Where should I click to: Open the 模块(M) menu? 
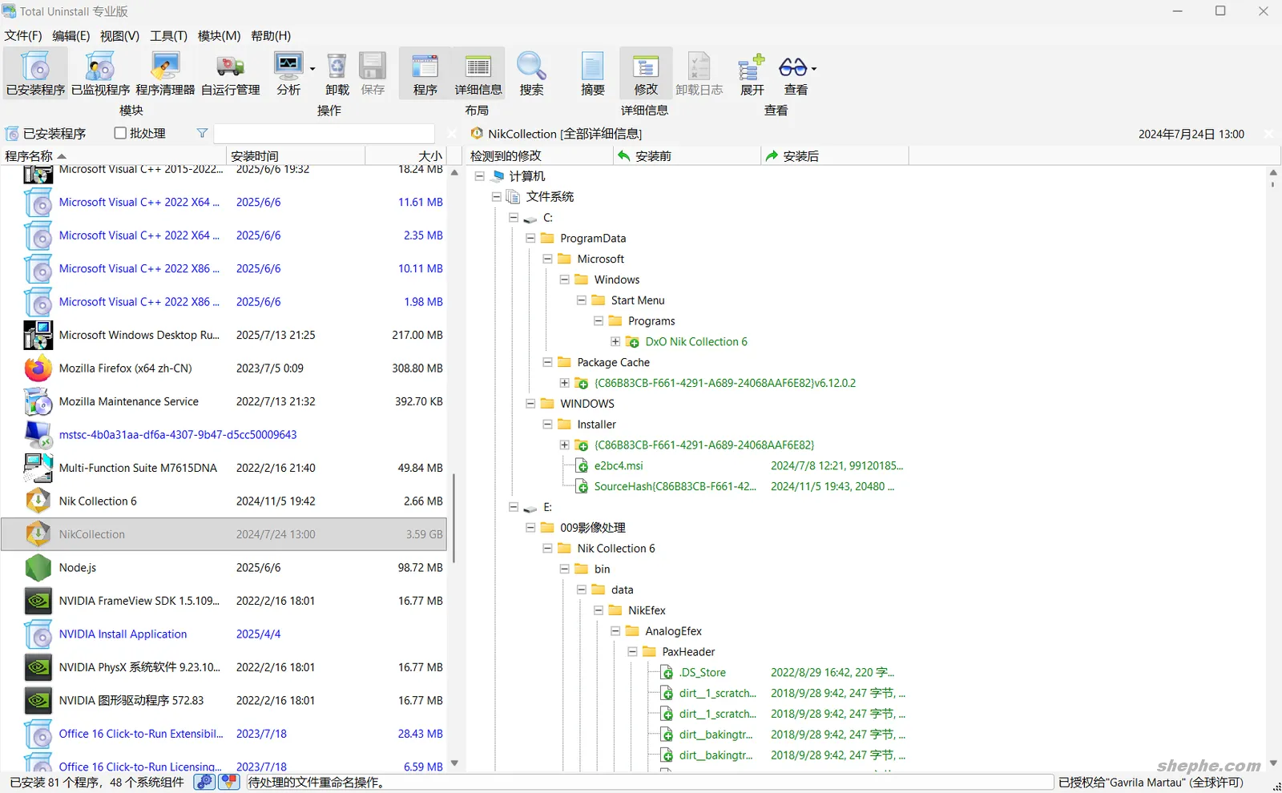[x=219, y=36]
